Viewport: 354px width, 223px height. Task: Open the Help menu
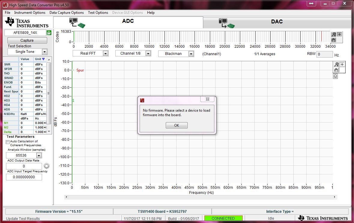pyautogui.click(x=151, y=13)
